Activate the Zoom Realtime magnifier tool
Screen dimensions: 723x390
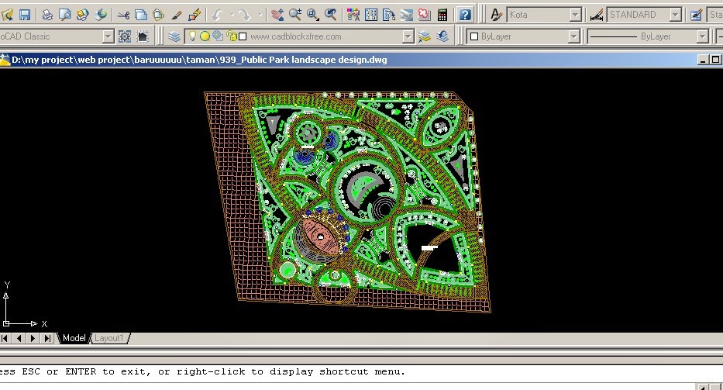tap(295, 15)
